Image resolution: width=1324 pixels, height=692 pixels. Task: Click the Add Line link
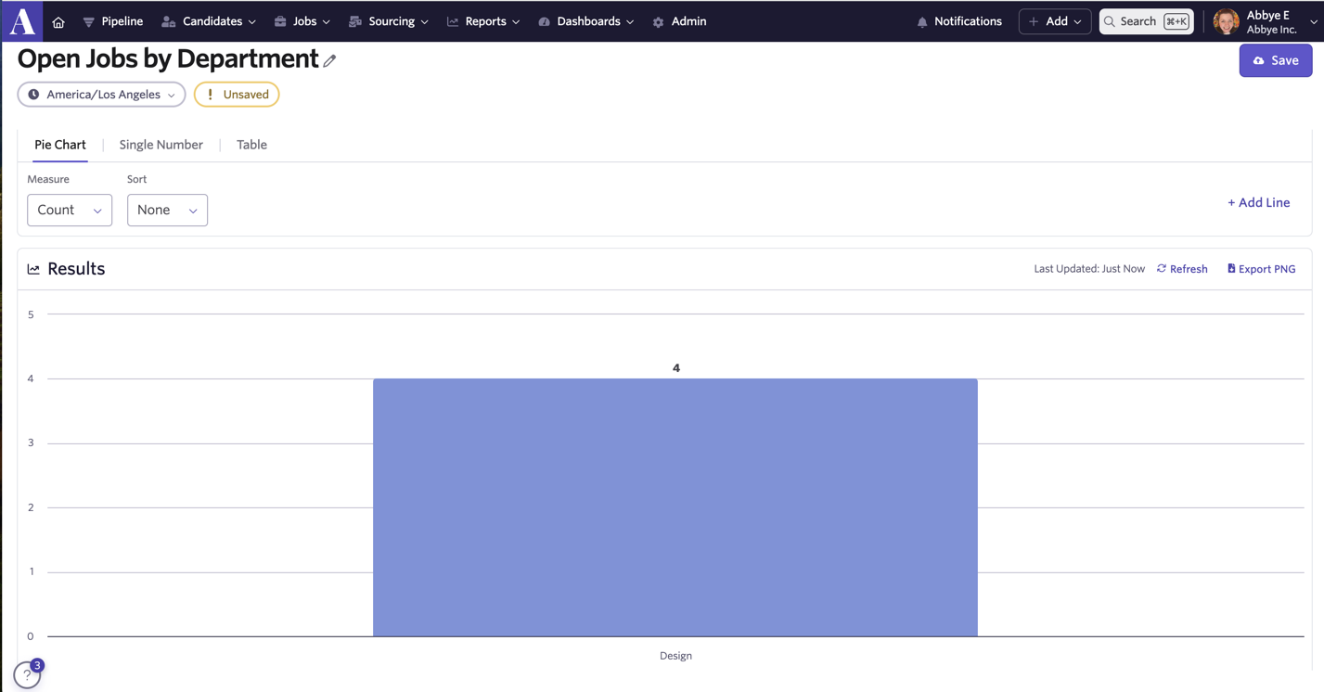point(1259,202)
